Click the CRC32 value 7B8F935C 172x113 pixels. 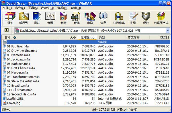pyautogui.click(x=162, y=46)
